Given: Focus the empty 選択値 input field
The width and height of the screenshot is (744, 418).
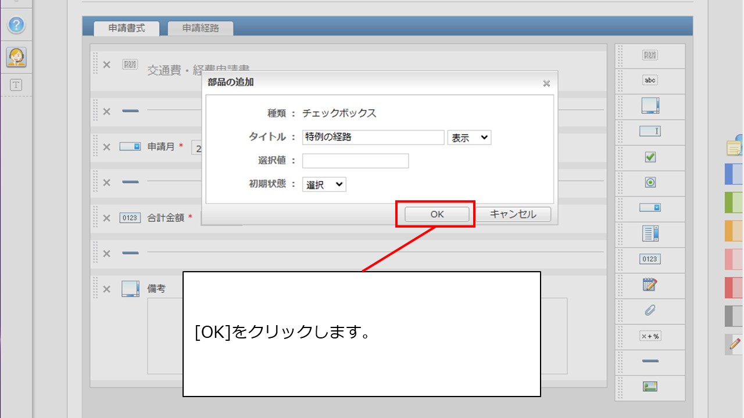Looking at the screenshot, I should point(356,161).
